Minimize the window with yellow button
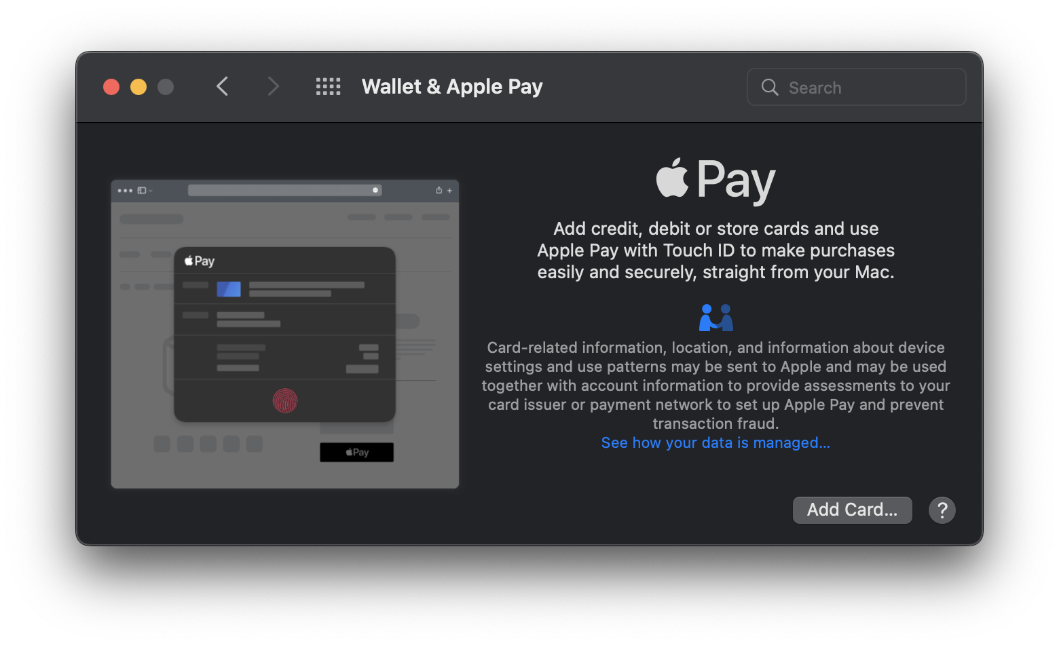The height and width of the screenshot is (646, 1059). (138, 87)
